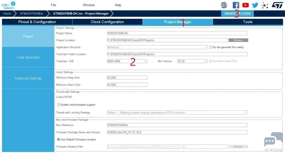Image resolution: width=285 pixels, height=154 pixels.
Task: Expand the Thread-safe Locking Strategy dropdown
Action: (x=177, y=112)
